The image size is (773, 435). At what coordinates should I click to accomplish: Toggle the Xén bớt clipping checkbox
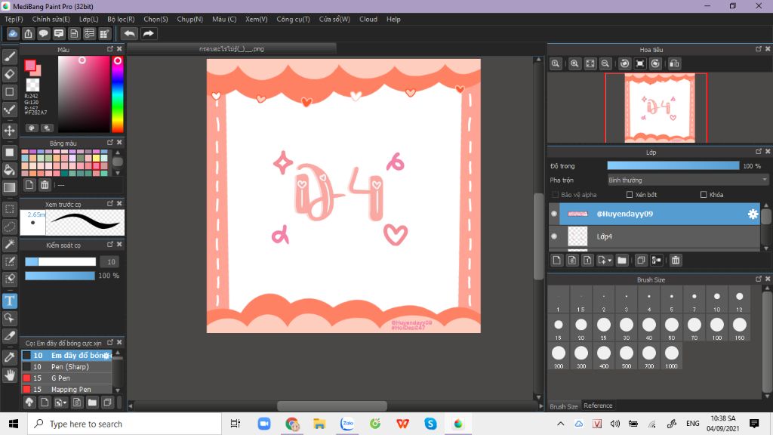click(630, 195)
